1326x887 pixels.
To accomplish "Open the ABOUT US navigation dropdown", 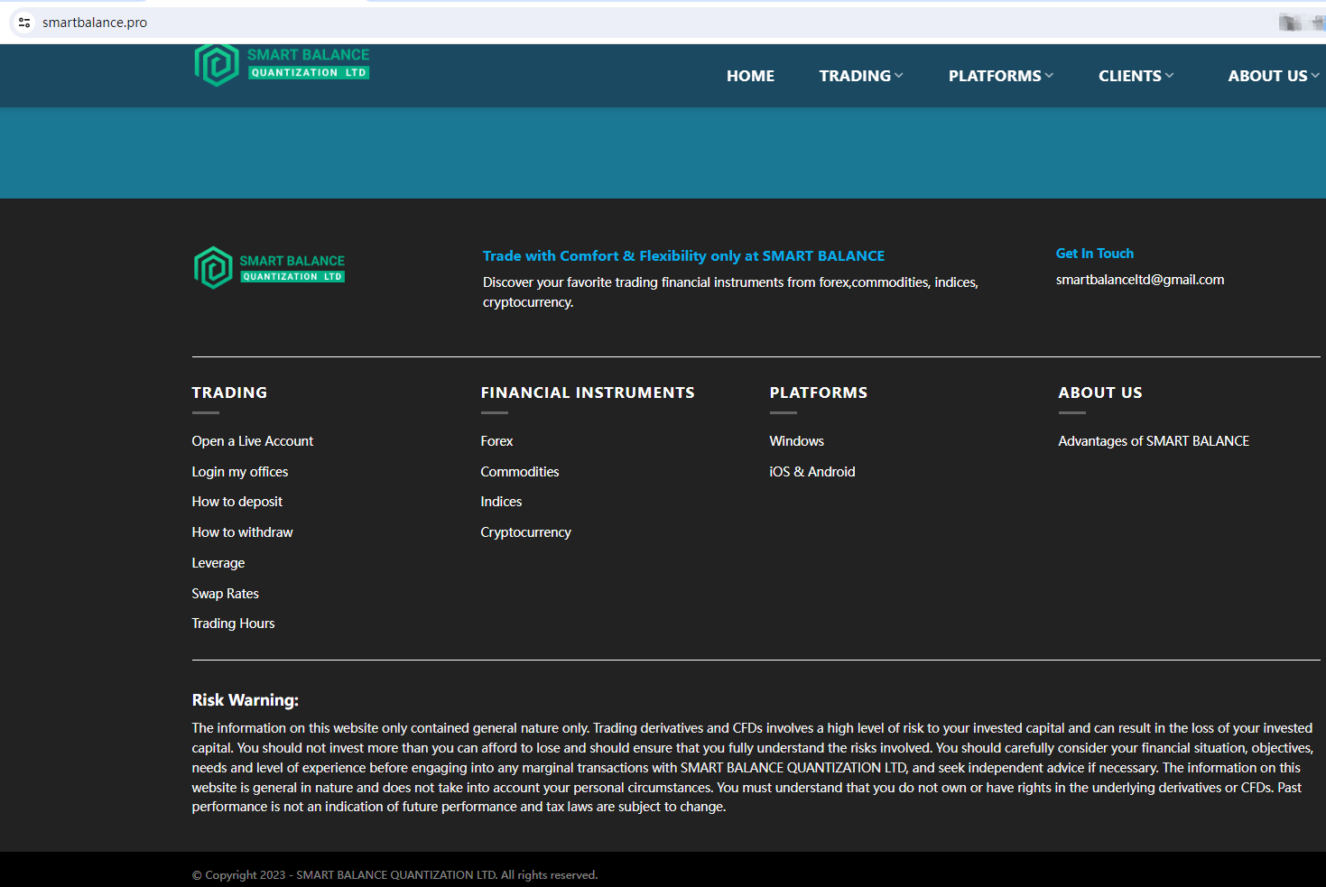I will (1272, 76).
